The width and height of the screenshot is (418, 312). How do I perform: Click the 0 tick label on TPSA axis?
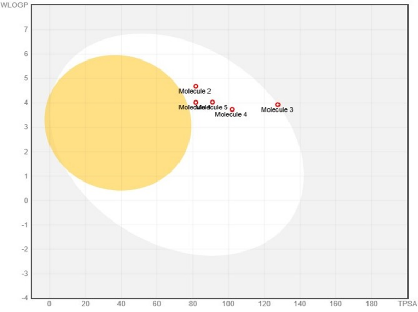click(x=49, y=304)
